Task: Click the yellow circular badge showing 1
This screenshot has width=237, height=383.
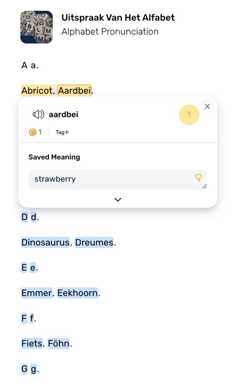Action: click(189, 114)
